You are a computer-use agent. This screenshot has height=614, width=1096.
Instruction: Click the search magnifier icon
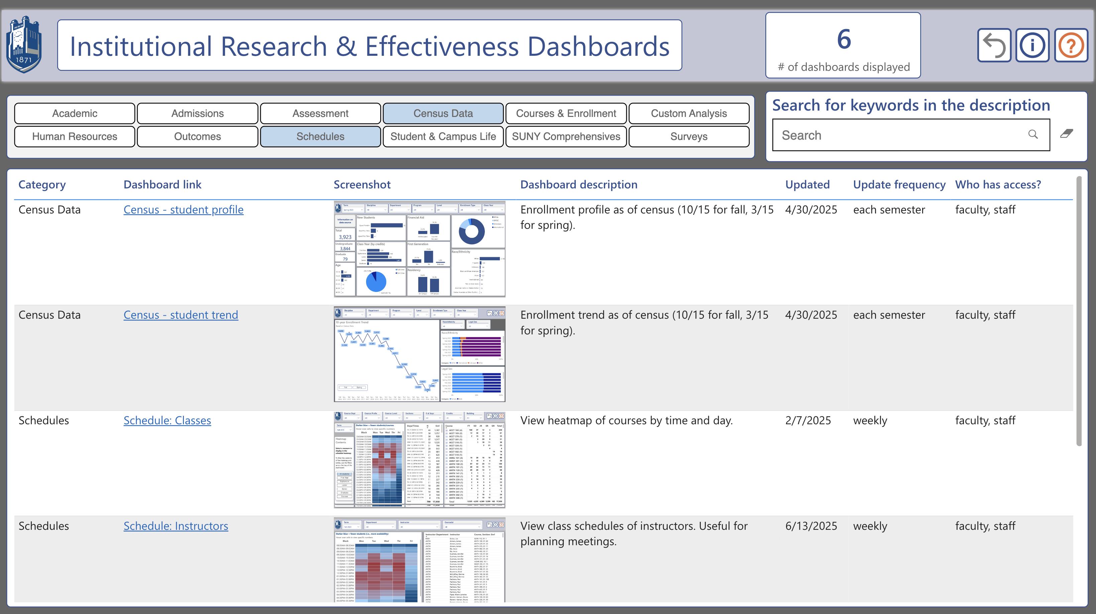pyautogui.click(x=1033, y=134)
